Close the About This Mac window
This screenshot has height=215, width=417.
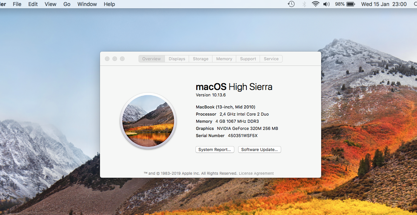(107, 59)
